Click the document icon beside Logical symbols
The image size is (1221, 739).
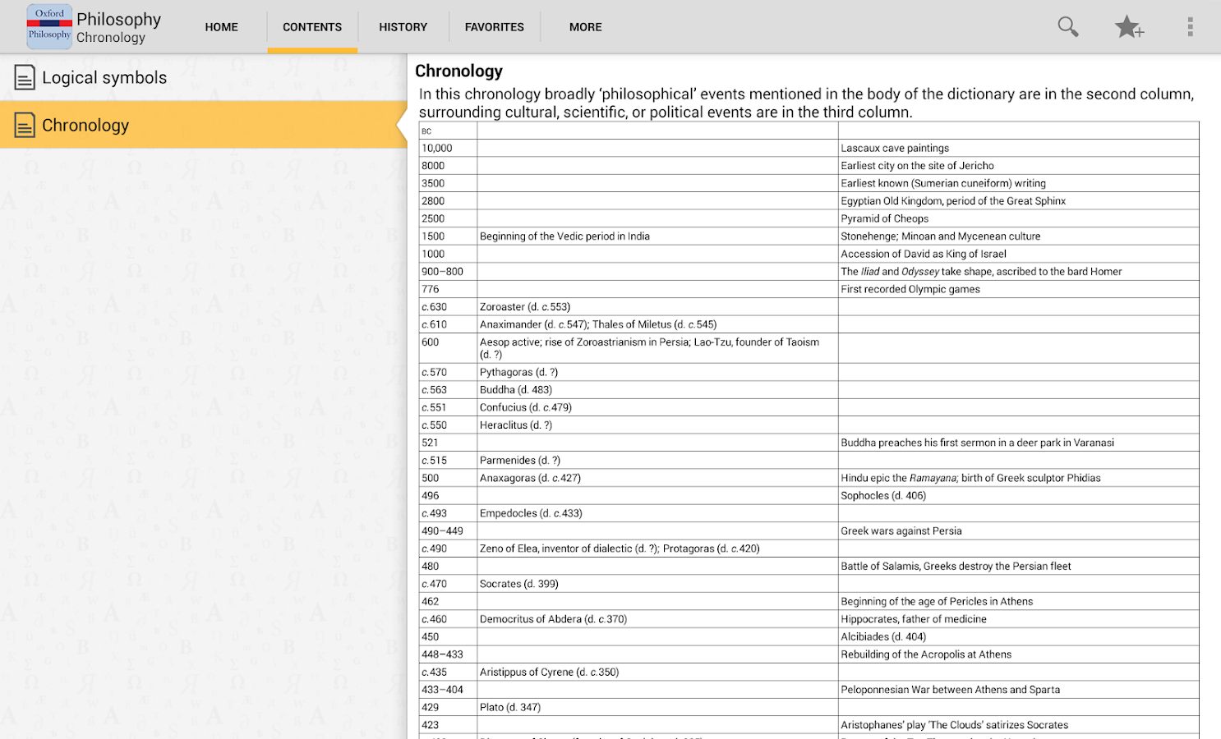pos(22,76)
